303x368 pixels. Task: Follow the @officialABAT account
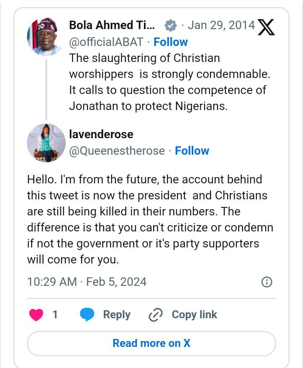pos(170,42)
